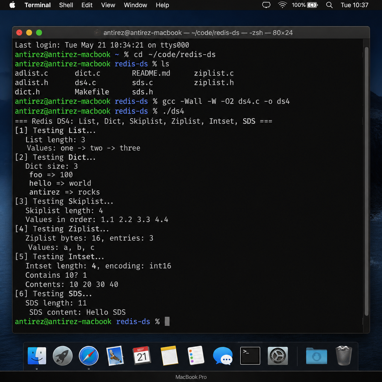The width and height of the screenshot is (382, 382).
Task: Close the Terminal window with red button
Action: click(x=19, y=33)
